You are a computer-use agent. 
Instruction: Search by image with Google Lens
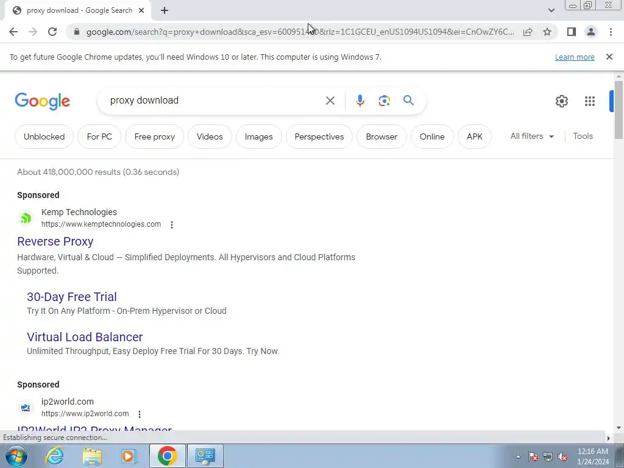(384, 101)
